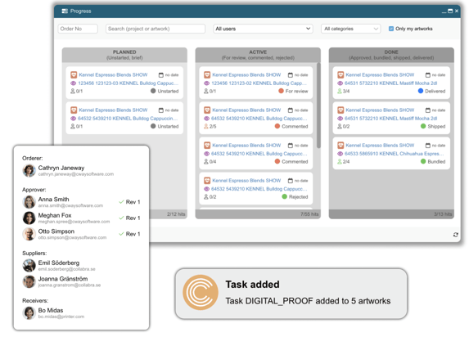Image resolution: width=469 pixels, height=337 pixels.
Task: Click the PLANNED column header
Action: click(124, 55)
